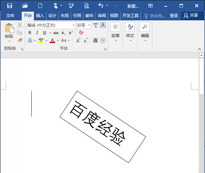The height and width of the screenshot is (173, 205).
Task: Open the ribbon display options icon
Action: pyautogui.click(x=150, y=6)
